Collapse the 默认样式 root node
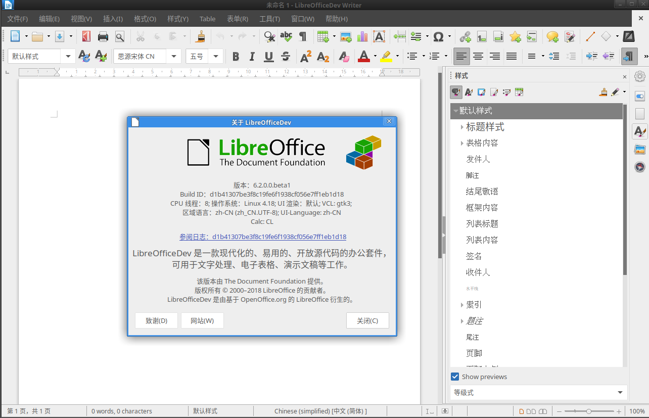This screenshot has width=649, height=418. pos(455,111)
